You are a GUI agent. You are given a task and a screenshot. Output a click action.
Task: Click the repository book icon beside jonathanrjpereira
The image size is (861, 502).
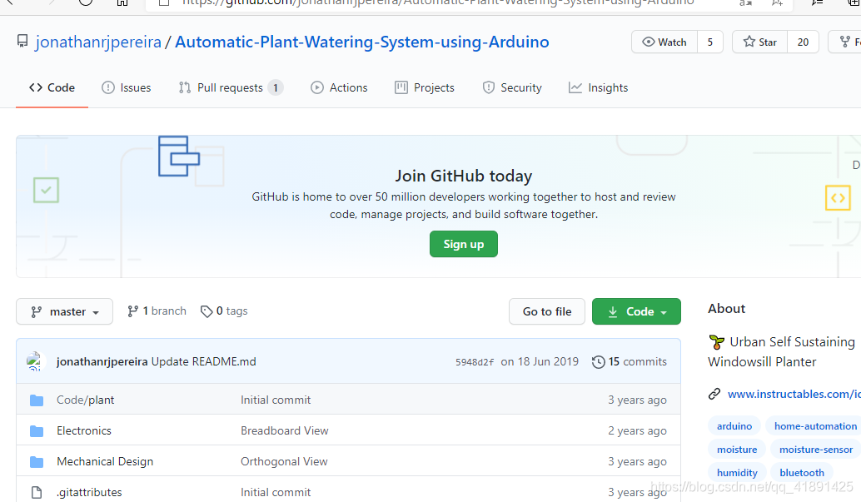point(22,41)
